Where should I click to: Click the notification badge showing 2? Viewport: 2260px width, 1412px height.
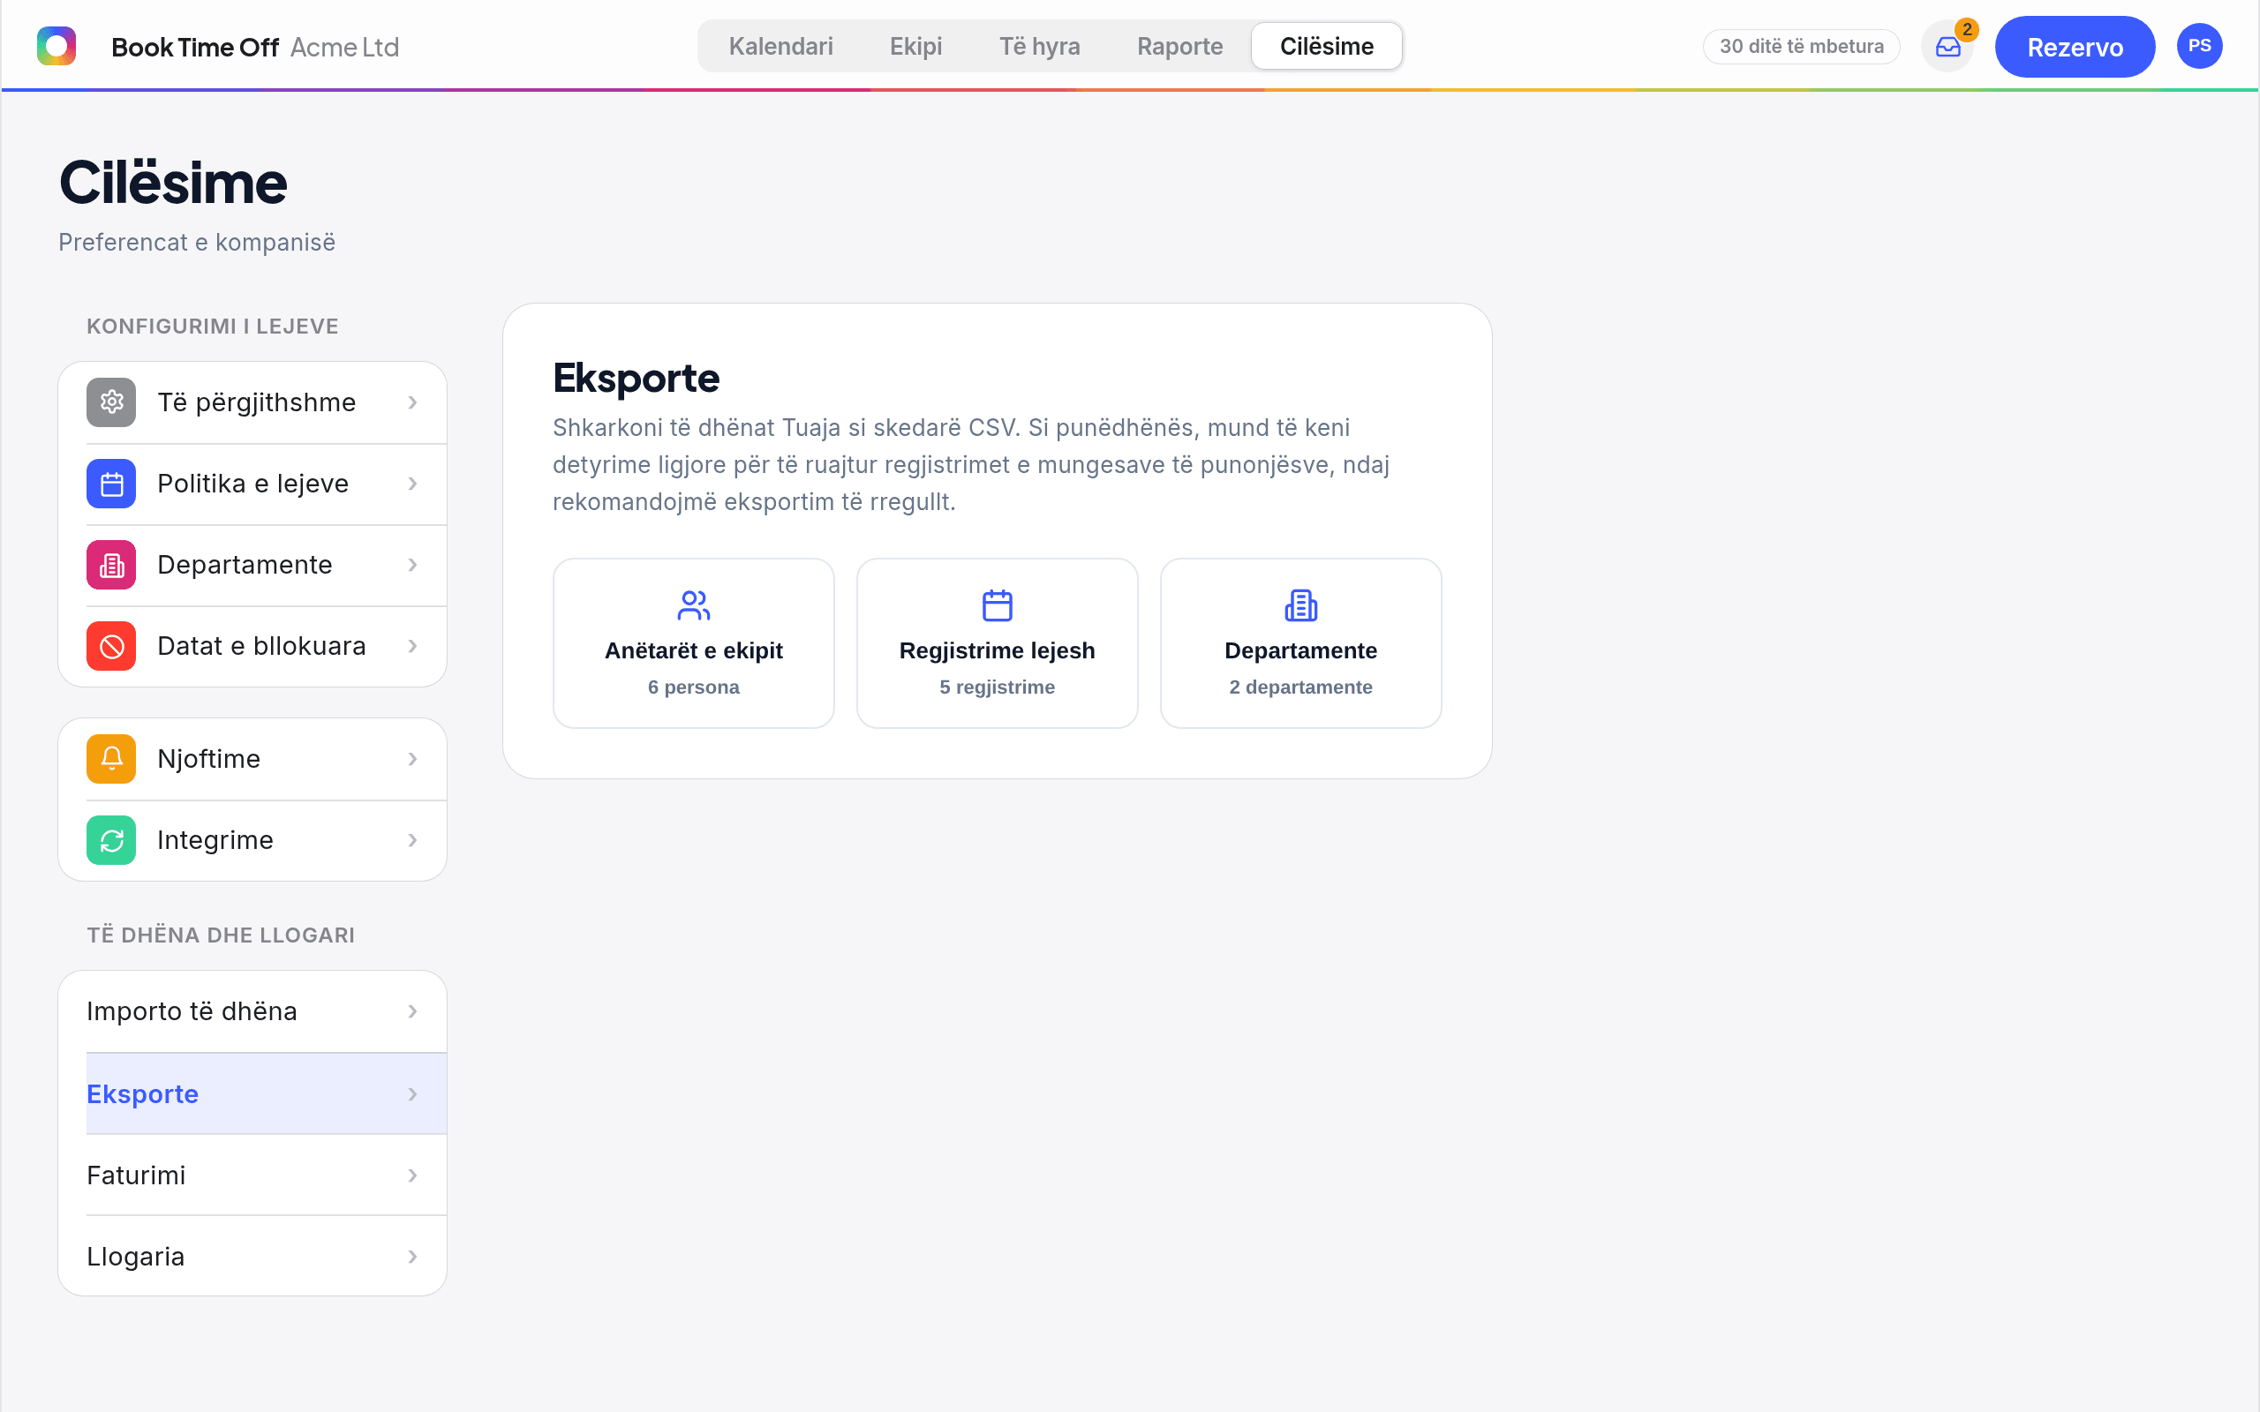coord(1967,30)
